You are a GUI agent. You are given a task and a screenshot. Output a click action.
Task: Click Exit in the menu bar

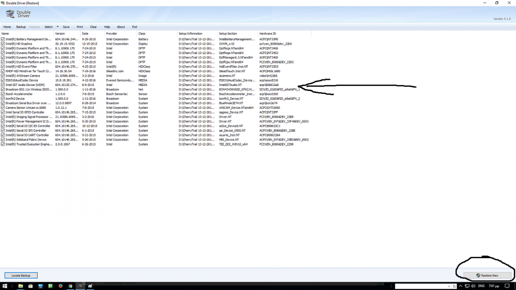point(135,27)
